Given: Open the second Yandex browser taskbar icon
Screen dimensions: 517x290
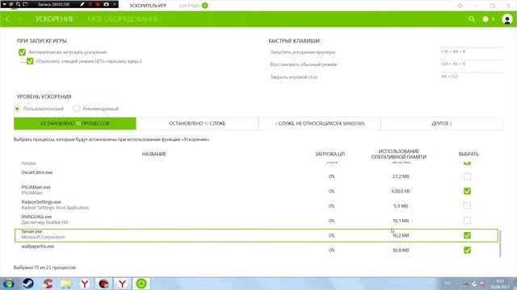Looking at the screenshot, I should 122,284.
